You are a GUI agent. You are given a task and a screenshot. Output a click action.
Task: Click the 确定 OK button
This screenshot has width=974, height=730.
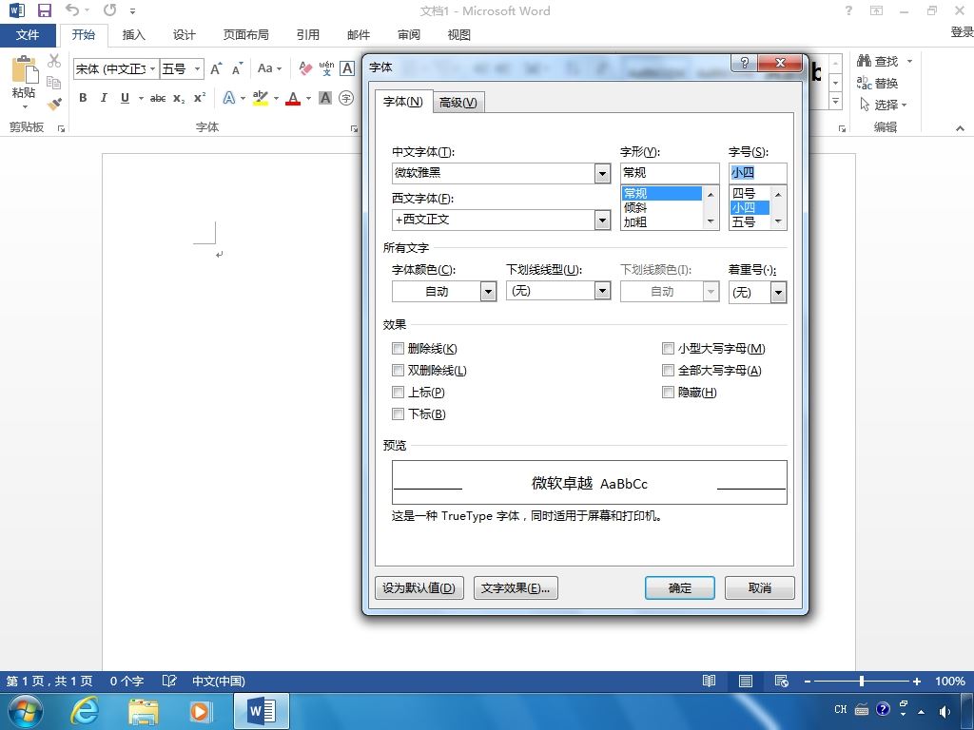point(679,587)
